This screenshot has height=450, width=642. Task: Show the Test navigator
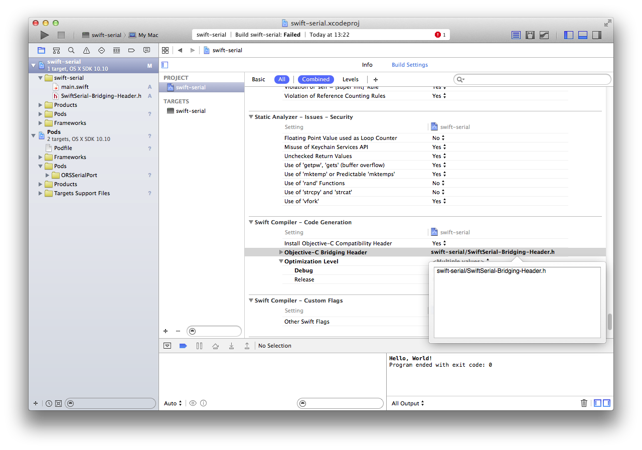[x=101, y=50]
